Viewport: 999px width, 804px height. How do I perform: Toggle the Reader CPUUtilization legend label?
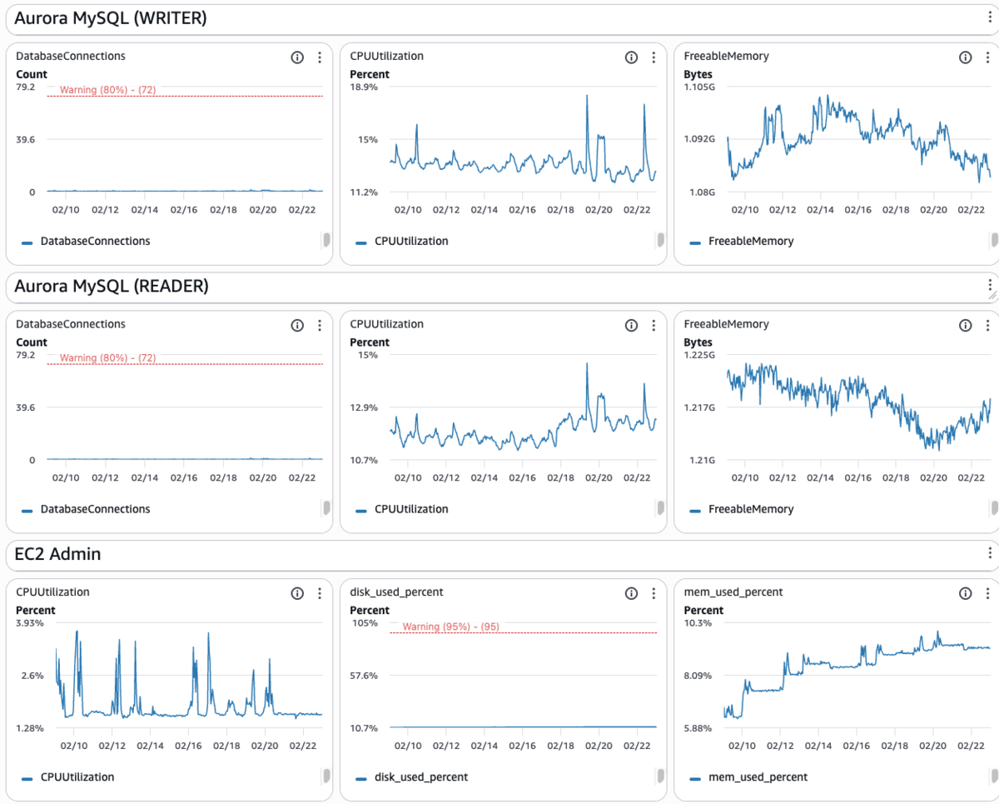click(x=411, y=509)
